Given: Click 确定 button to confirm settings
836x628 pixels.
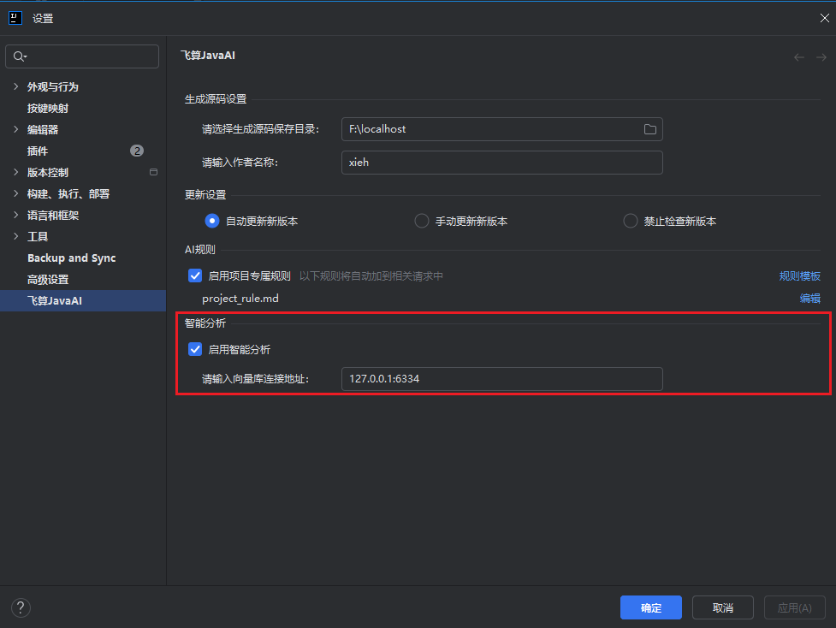Looking at the screenshot, I should 651,607.
